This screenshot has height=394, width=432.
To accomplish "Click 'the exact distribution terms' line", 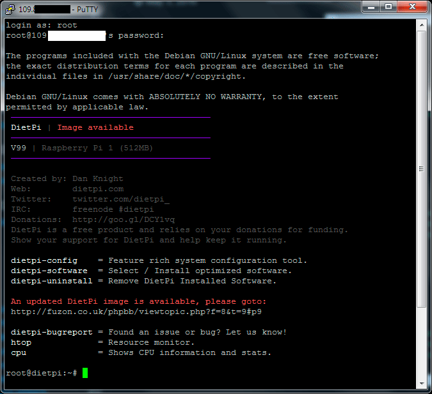I will tap(175, 66).
